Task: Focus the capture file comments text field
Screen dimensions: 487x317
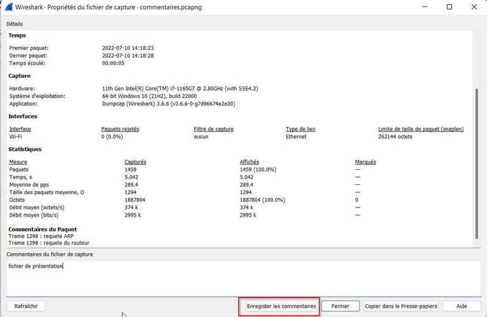Action: point(243,277)
